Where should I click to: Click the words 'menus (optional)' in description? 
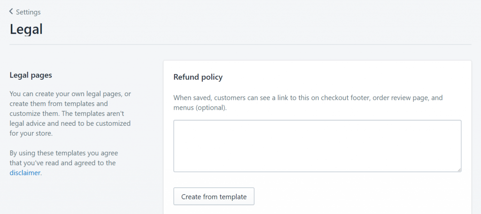(199, 108)
